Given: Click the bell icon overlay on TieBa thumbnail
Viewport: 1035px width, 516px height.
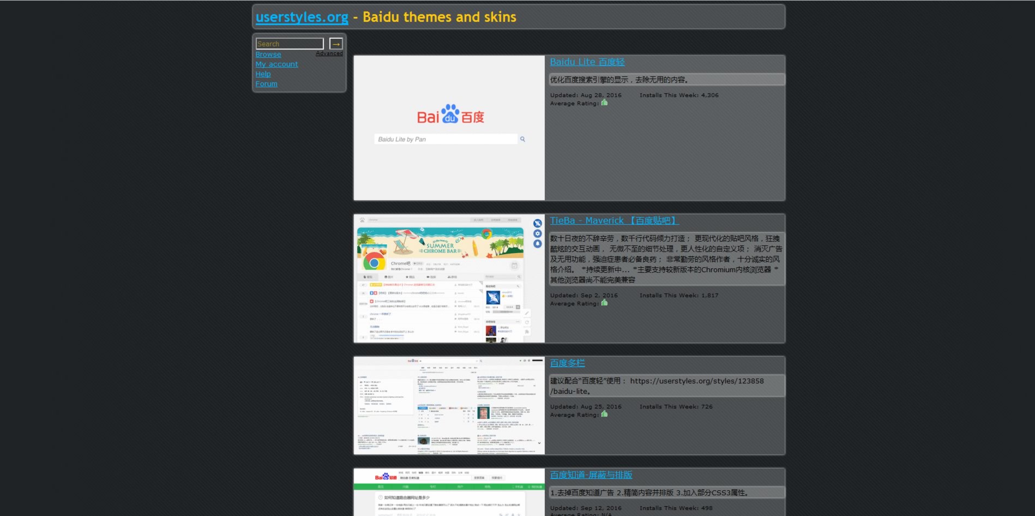Looking at the screenshot, I should tap(537, 243).
